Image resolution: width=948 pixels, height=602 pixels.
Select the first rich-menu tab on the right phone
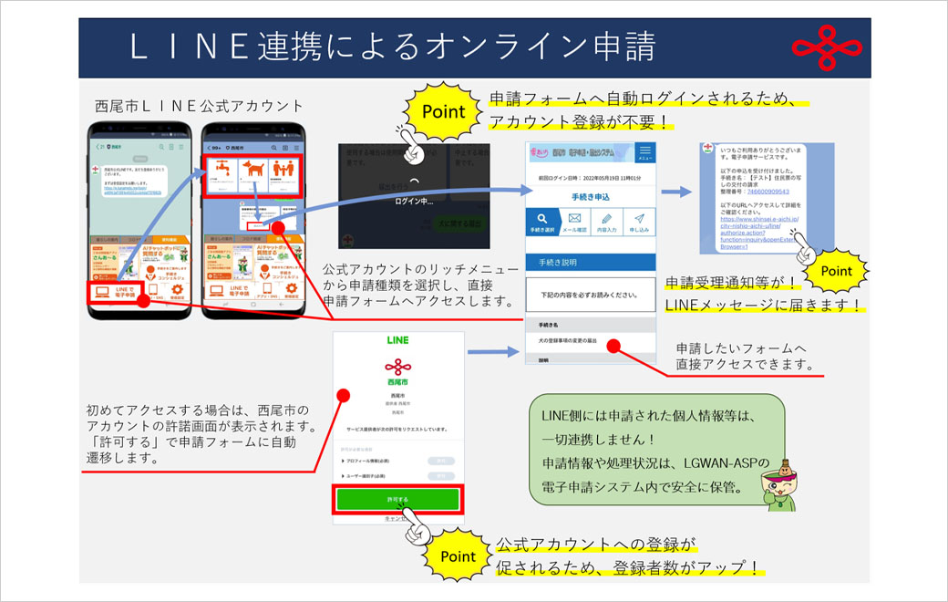[x=219, y=240]
